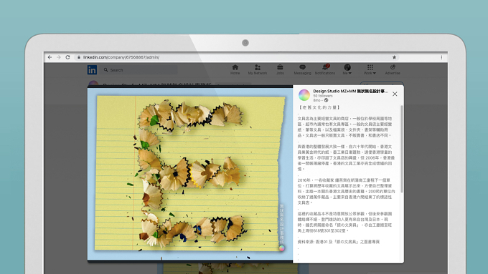
Task: Bookmark page with the star icon
Action: pos(394,57)
